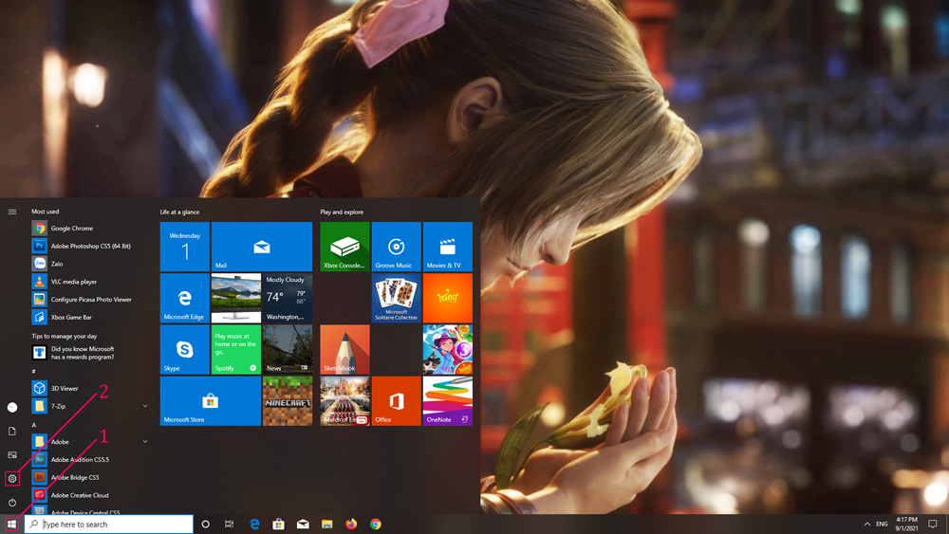Click the ENG input language indicator
Image resolution: width=949 pixels, height=534 pixels.
point(882,525)
